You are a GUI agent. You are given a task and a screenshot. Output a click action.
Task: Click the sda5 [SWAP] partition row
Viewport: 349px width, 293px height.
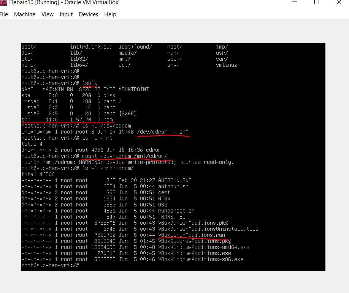click(79, 113)
